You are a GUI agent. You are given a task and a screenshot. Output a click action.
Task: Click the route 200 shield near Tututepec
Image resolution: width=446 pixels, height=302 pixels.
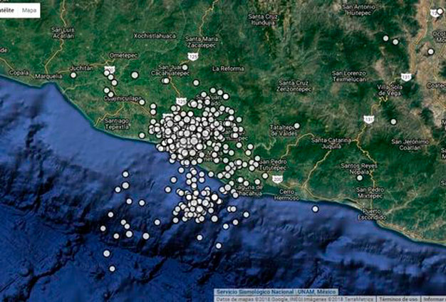pyautogui.click(x=276, y=179)
